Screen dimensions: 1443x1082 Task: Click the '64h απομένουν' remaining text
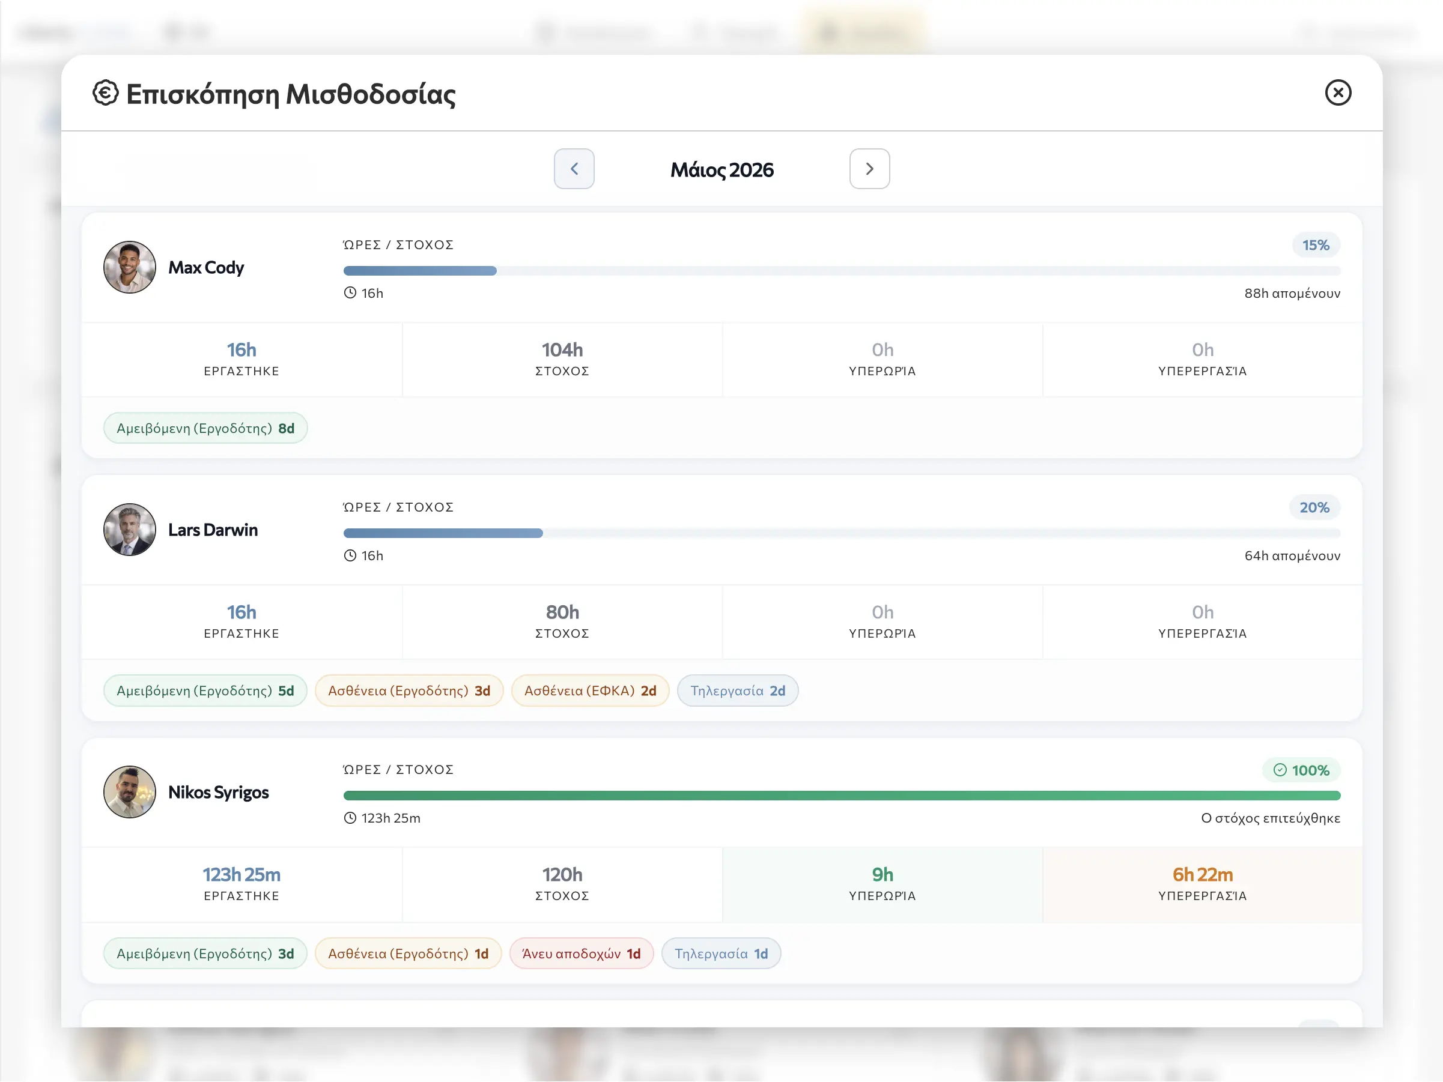[x=1292, y=555]
